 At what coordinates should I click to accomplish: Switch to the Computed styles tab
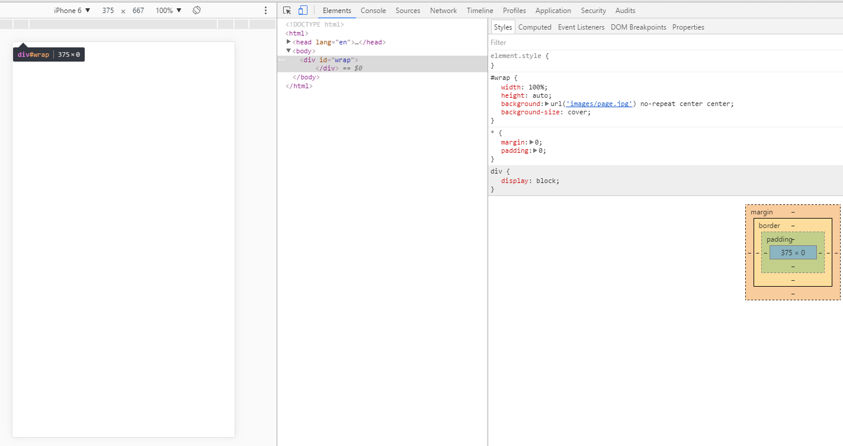click(x=534, y=27)
